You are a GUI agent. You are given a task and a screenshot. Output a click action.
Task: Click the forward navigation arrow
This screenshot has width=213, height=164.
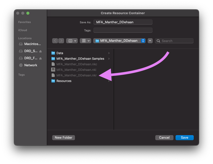[61, 41]
